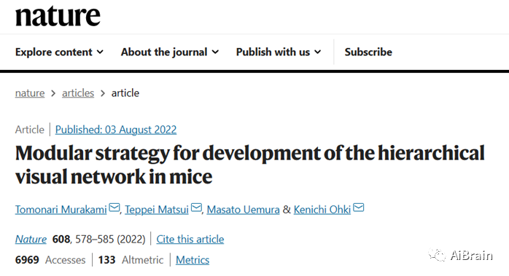Click envelope icon next to Teppei Matsui
The height and width of the screenshot is (276, 509).
tap(196, 208)
